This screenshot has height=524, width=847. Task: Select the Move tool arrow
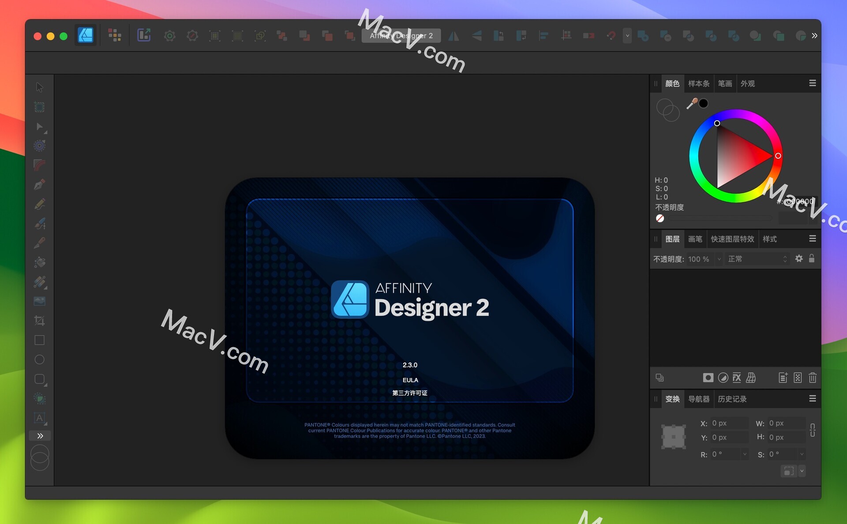pyautogui.click(x=40, y=87)
